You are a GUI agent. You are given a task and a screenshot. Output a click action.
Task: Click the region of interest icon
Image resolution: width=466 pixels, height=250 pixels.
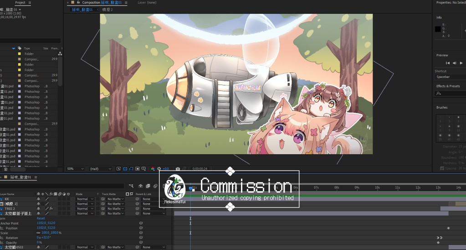pyautogui.click(x=137, y=169)
